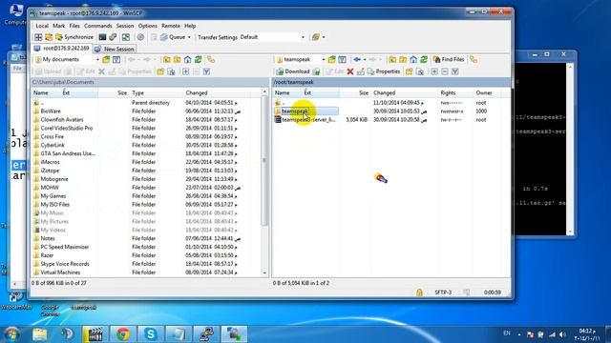Select the BioWare folder in local panel
Image resolution: width=611 pixels, height=343 pixels.
pos(51,111)
